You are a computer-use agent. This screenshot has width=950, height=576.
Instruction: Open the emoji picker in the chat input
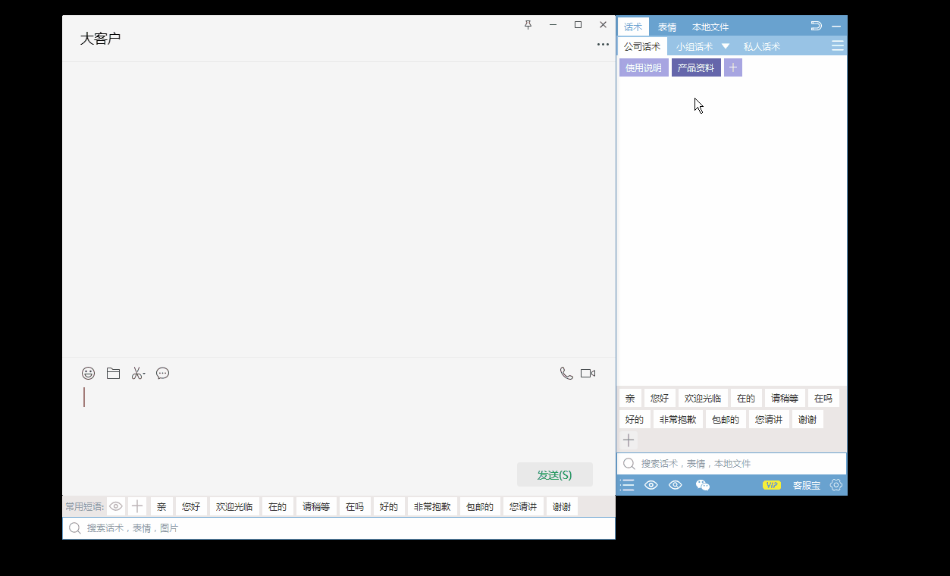[88, 373]
